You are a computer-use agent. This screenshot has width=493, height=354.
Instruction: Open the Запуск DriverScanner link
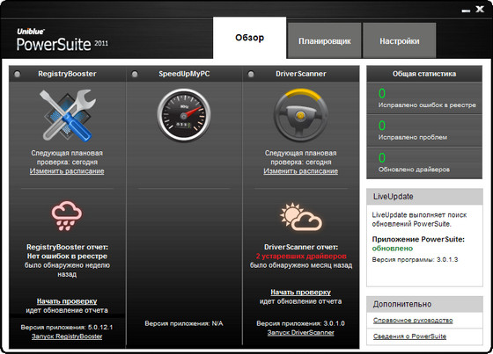click(301, 332)
